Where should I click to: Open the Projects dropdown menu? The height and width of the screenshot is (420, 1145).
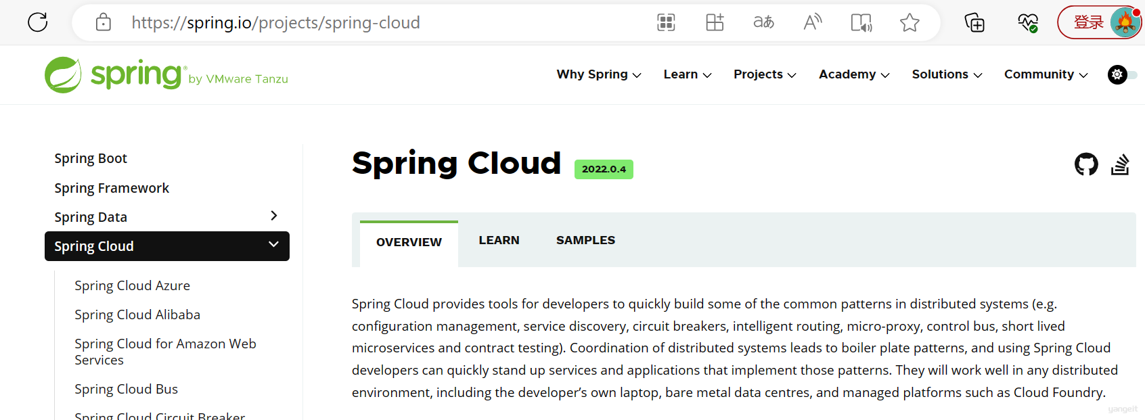coord(765,74)
